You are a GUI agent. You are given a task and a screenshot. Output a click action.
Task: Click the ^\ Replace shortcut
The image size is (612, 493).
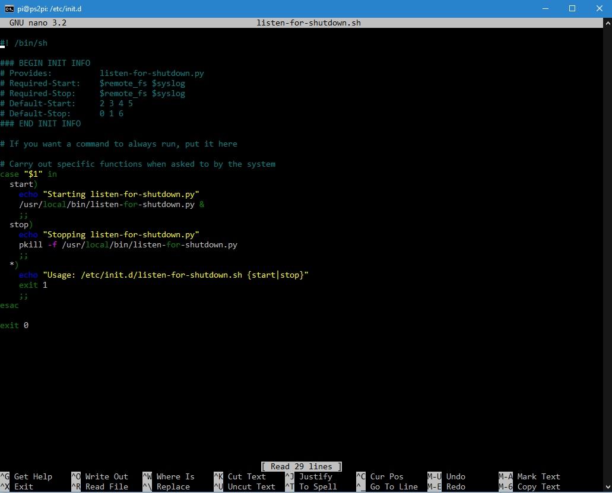click(x=166, y=486)
